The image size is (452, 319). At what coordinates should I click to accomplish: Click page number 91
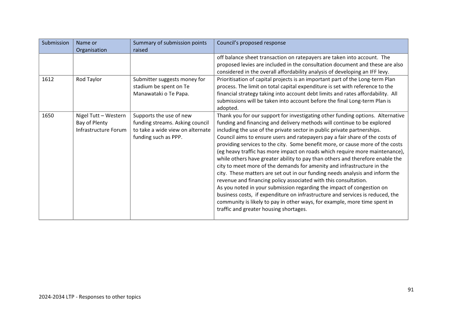tap(410, 289)
